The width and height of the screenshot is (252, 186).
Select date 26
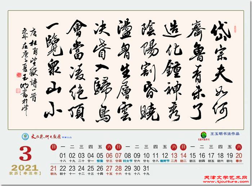100,168
